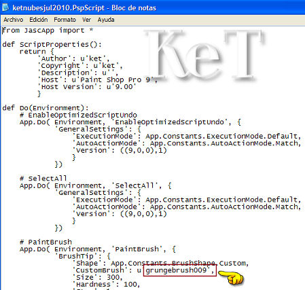
Task: Click the Notepad icon in title bar
Action: (x=5, y=7)
